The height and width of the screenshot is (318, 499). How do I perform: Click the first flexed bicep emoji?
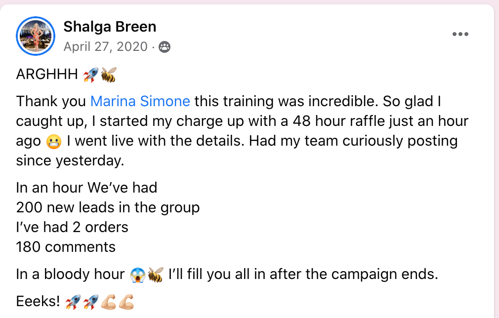pyautogui.click(x=108, y=301)
